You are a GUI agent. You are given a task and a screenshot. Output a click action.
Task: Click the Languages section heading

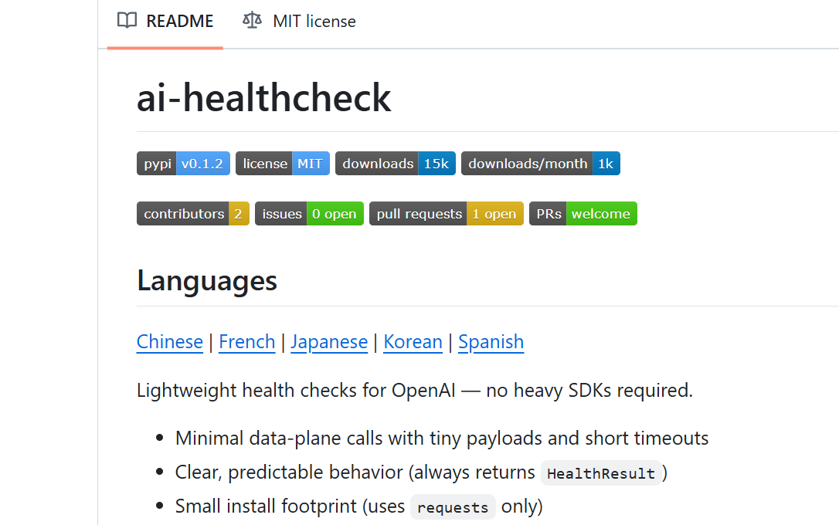(207, 280)
